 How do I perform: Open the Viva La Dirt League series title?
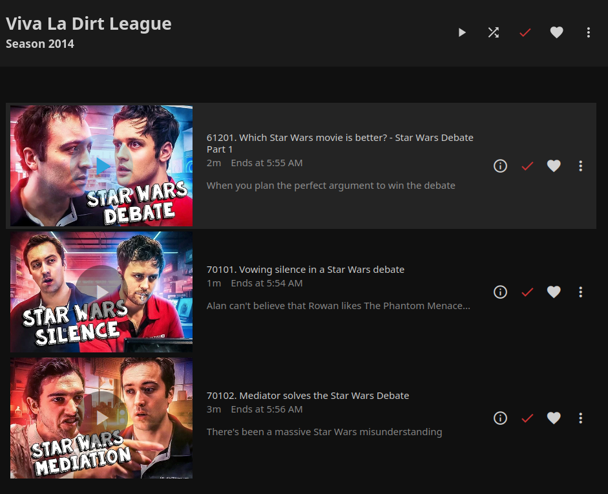click(89, 24)
